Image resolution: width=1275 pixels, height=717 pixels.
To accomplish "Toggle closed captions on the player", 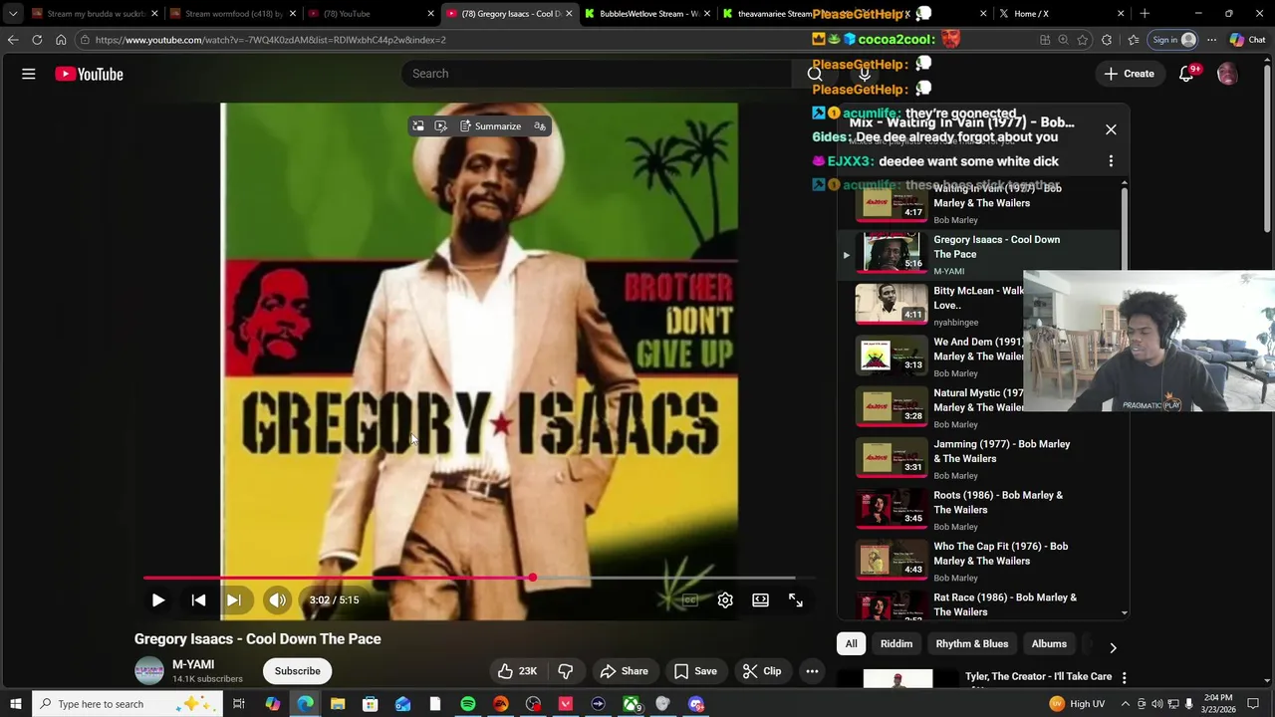I will coord(689,599).
